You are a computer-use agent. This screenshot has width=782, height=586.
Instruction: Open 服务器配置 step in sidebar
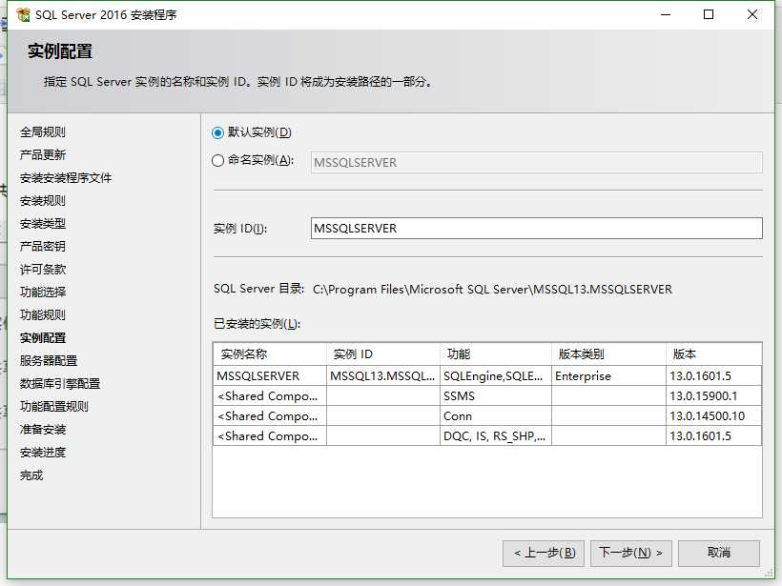click(x=49, y=361)
